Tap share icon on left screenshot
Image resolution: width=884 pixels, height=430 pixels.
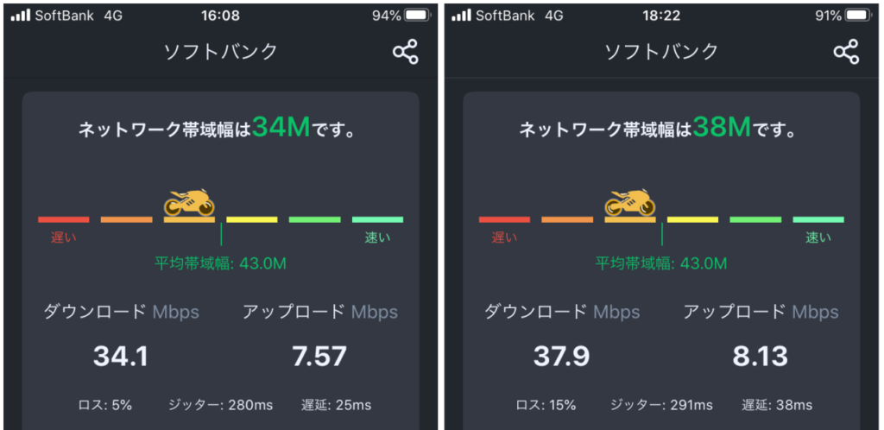click(x=406, y=52)
